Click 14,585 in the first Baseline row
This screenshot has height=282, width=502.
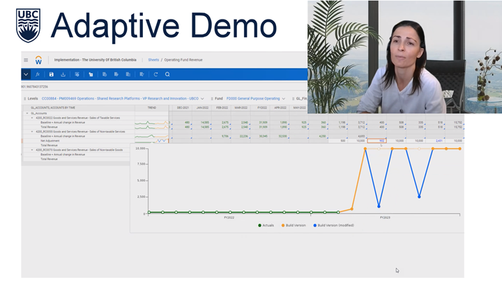coord(204,123)
